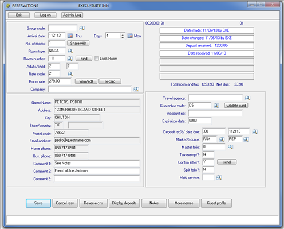Click the Arrival date field showing 112113
Viewport: 284px width, 229px height.
coord(57,36)
